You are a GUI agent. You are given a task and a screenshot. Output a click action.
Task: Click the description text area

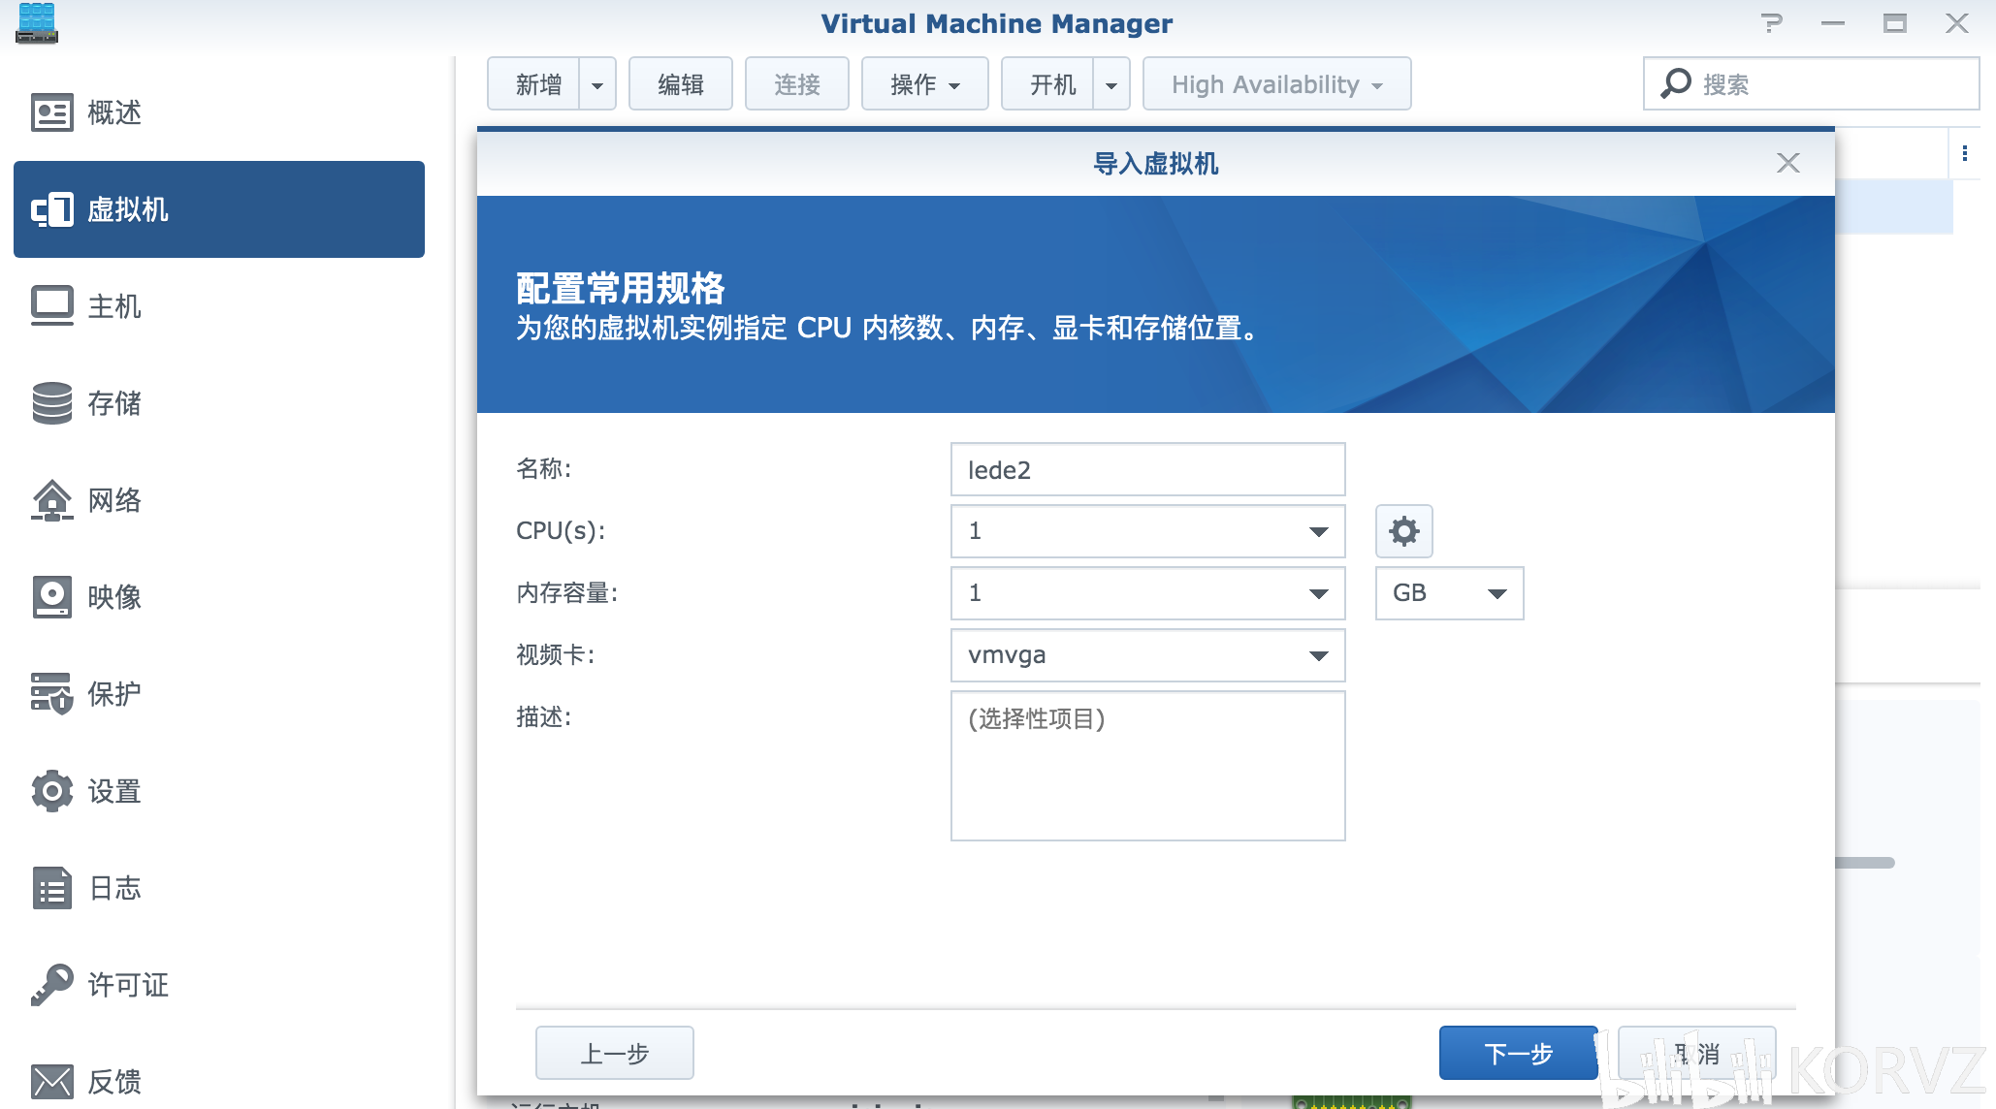coord(1147,766)
